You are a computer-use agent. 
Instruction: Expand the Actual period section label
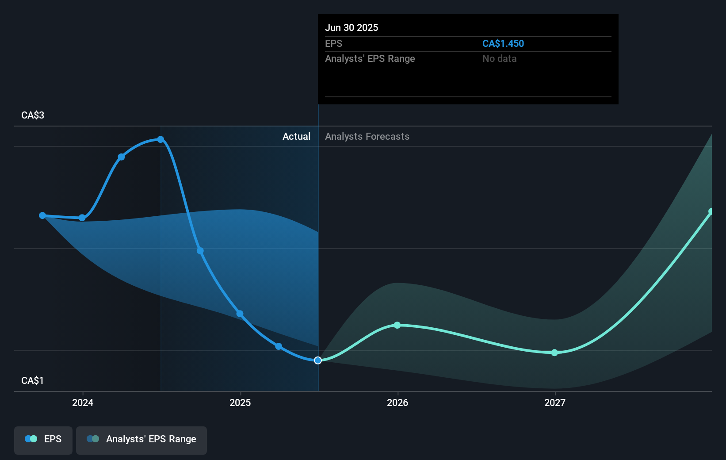tap(296, 136)
